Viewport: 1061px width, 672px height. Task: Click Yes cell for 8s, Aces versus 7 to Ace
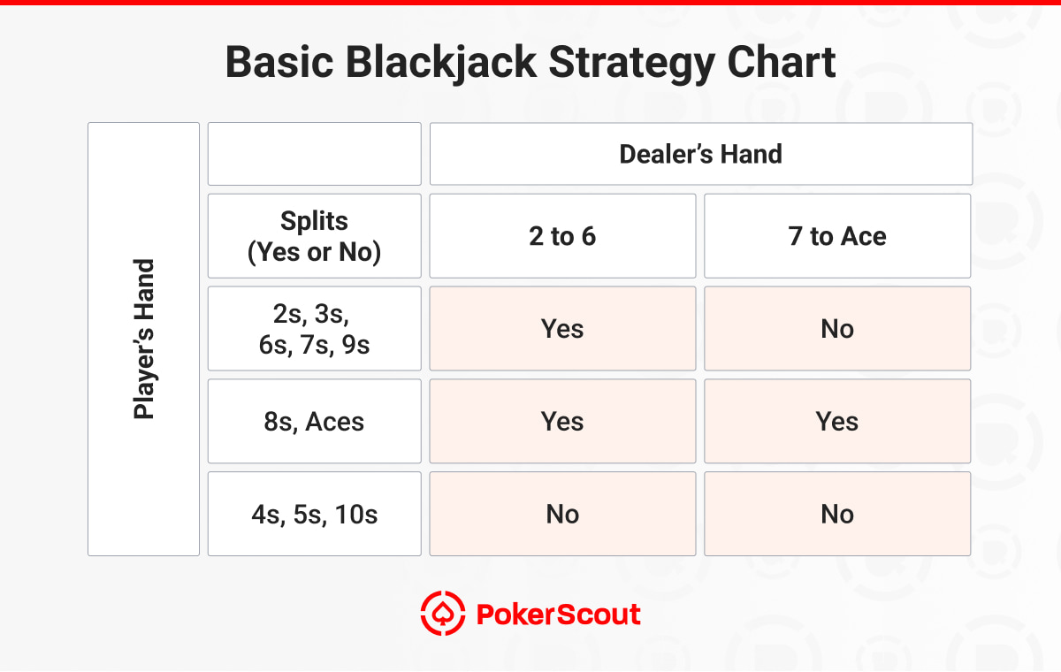point(837,422)
